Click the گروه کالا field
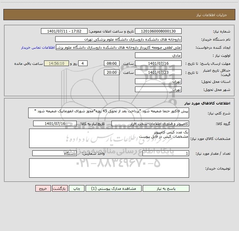The width and height of the screenshot is (239, 231). point(150,123)
